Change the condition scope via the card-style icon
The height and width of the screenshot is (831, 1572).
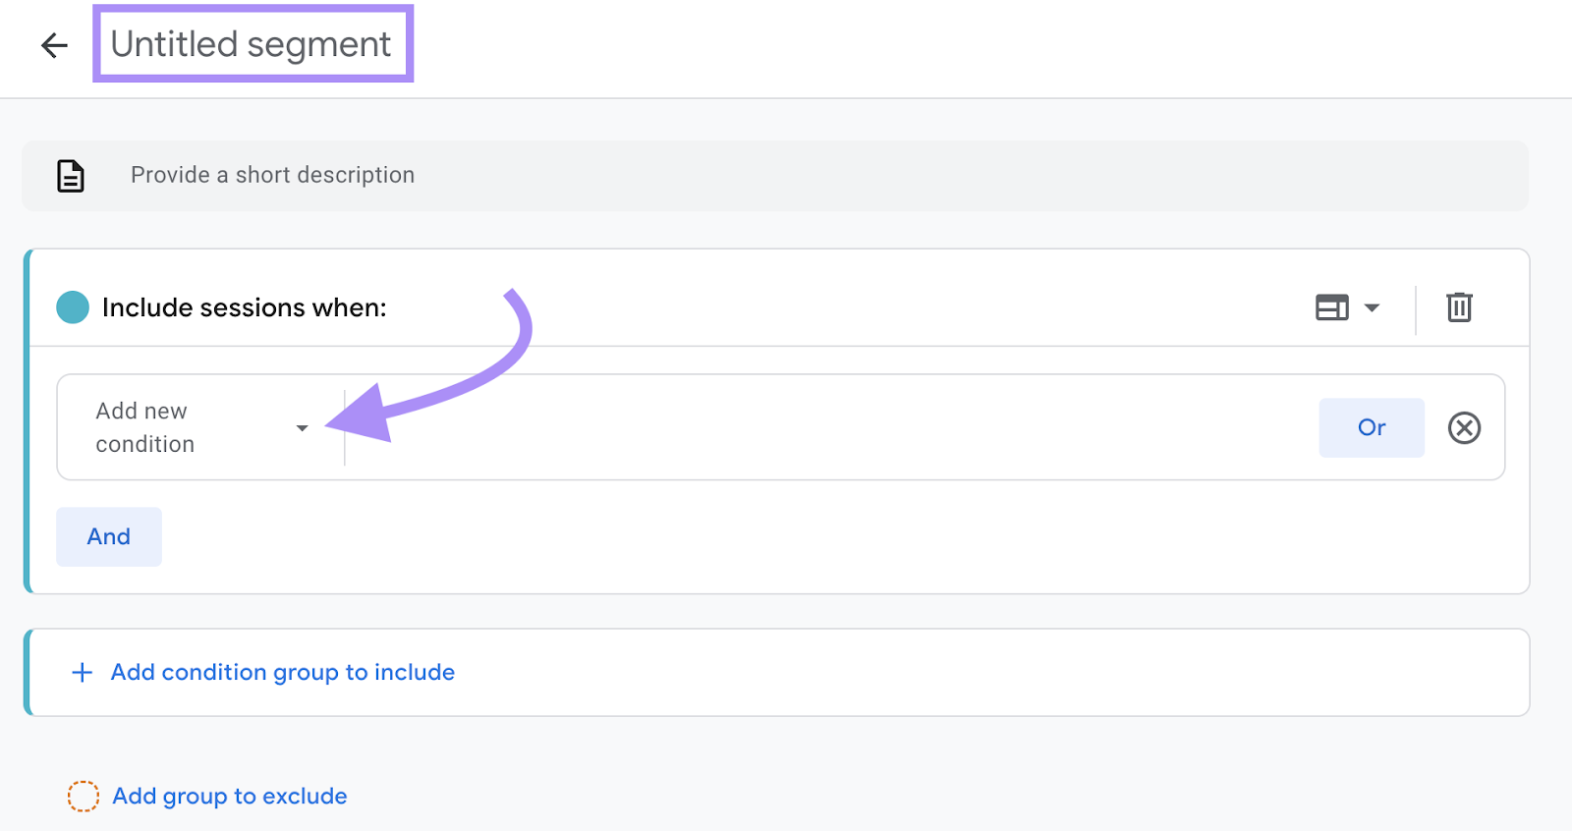[1332, 307]
